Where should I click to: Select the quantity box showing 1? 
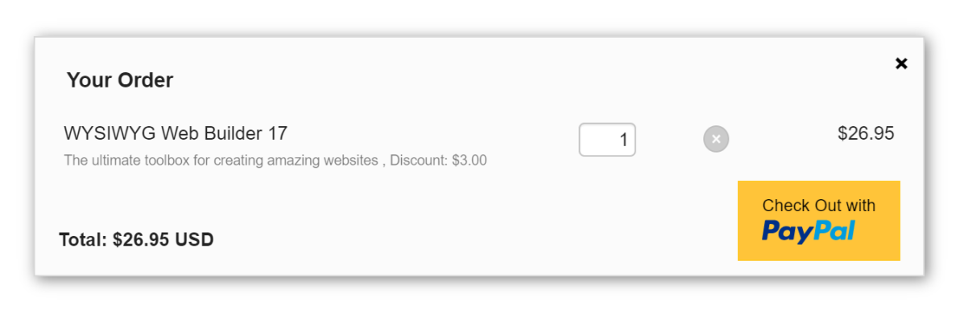(606, 140)
